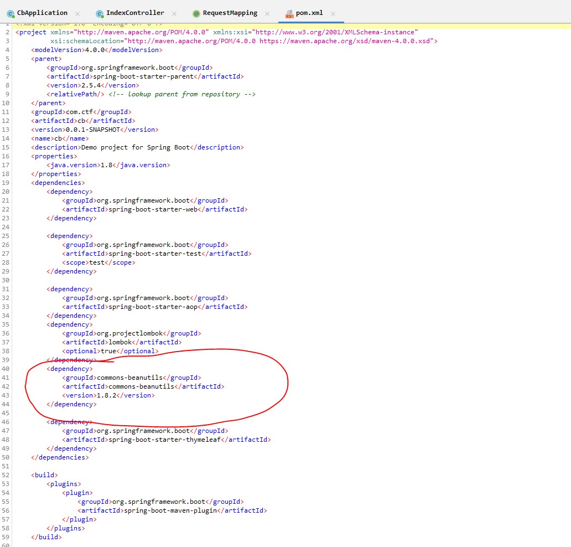
Task: Close the RequestMapping tab
Action: (267, 14)
